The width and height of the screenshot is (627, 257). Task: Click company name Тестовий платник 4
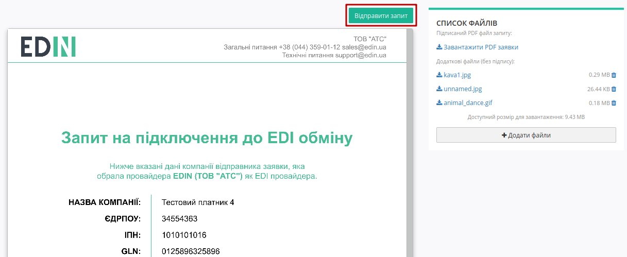[198, 202]
